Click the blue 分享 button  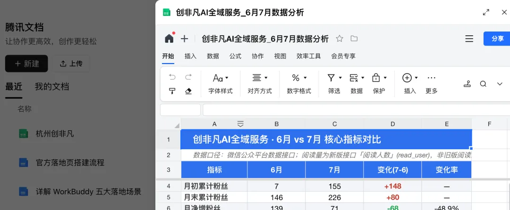click(497, 39)
